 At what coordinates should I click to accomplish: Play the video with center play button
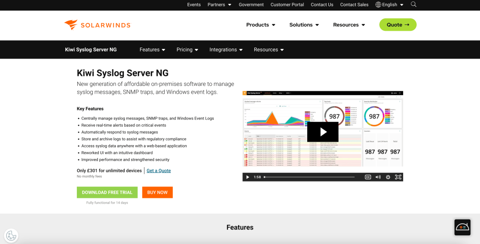323,132
